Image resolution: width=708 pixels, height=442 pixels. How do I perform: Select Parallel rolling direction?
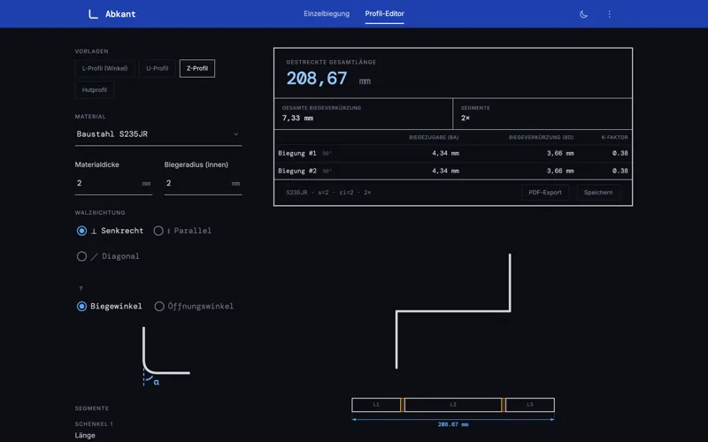[x=159, y=231]
